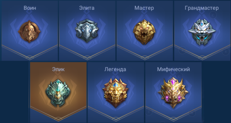Screen dimensions: 231x123
Task: Tap faint 3 circle in Мифический card
Action: tap(149, 112)
